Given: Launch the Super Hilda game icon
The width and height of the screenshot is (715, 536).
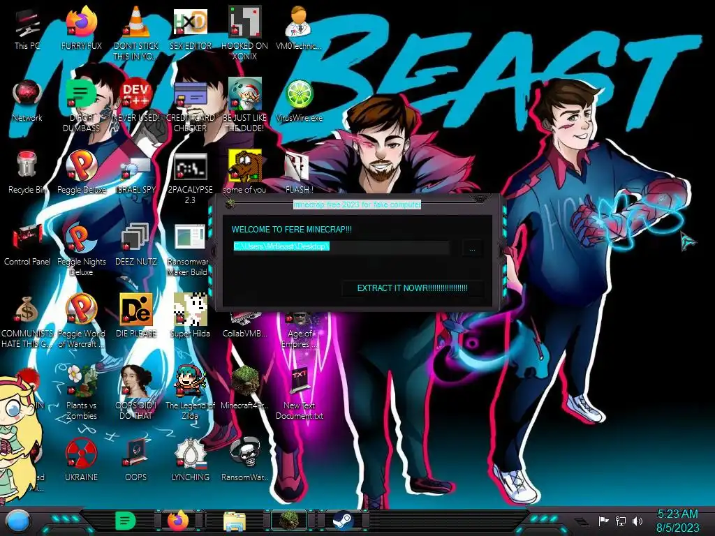Looking at the screenshot, I should [x=190, y=310].
